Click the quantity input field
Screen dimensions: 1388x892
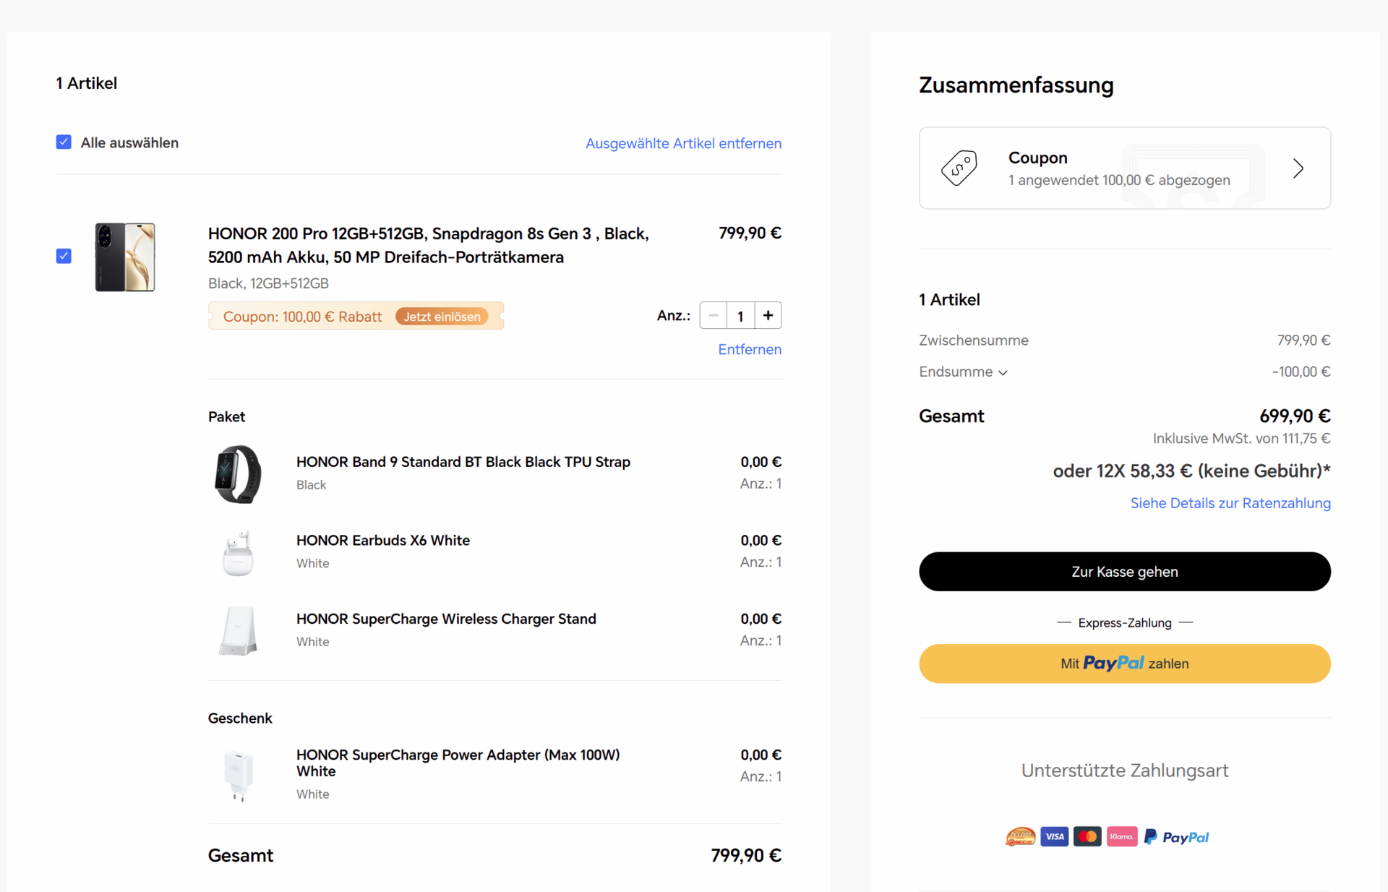tap(740, 316)
